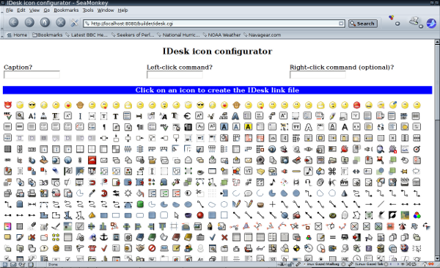Pick the paragraph pilcrow mark icon
Screen dimensions: 440x268
pyautogui.click(x=104, y=127)
